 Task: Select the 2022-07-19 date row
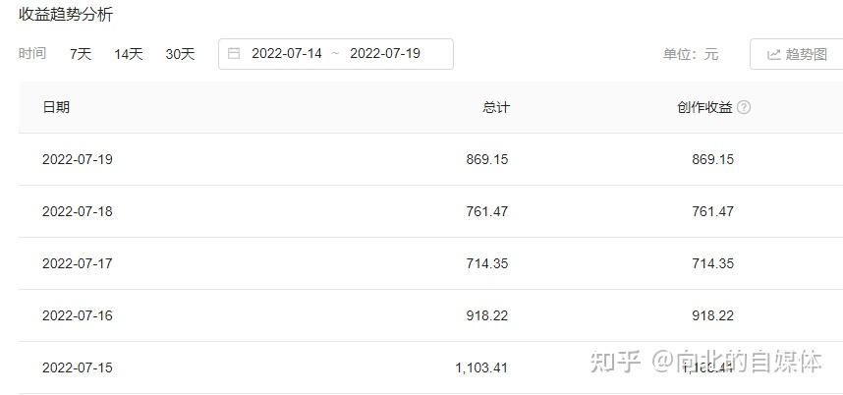coord(78,159)
